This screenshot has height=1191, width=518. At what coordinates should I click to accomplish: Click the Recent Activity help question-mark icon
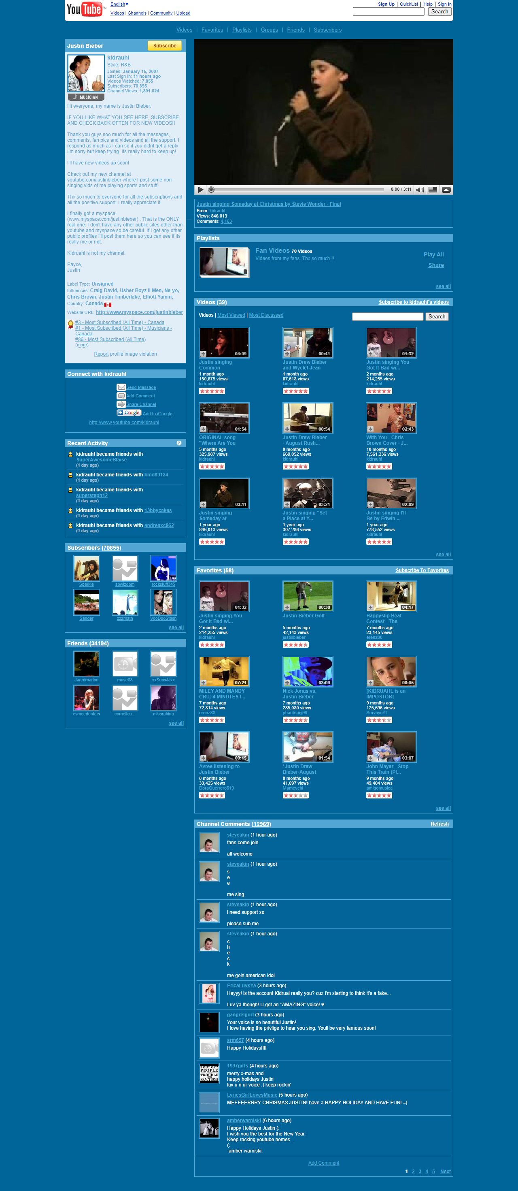click(x=178, y=443)
